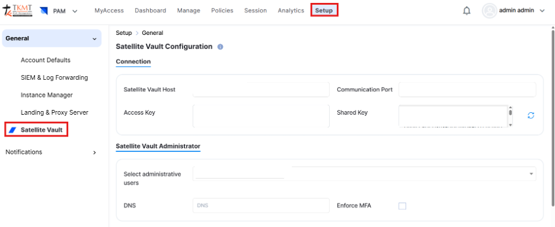Focus the DNS input field
This screenshot has height=227, width=555.
click(x=261, y=206)
